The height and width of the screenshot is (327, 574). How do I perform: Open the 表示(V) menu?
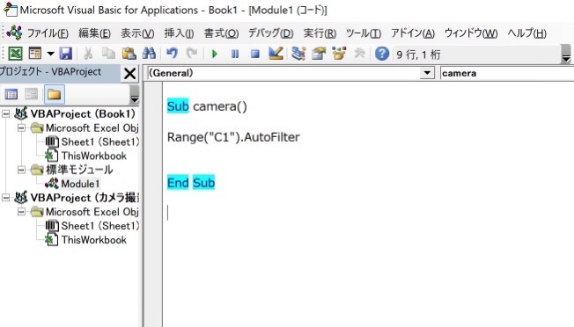pos(137,33)
